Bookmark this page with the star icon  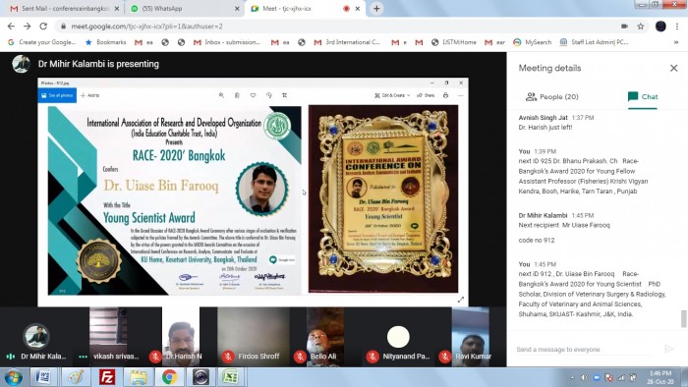[x=641, y=27]
